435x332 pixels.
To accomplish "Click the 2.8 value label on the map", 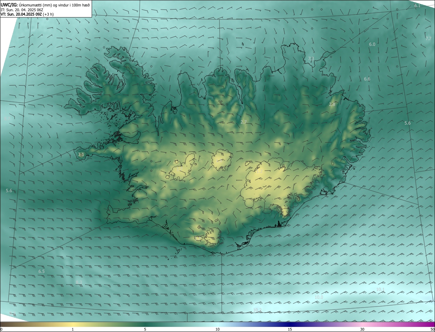I will coord(332,105).
